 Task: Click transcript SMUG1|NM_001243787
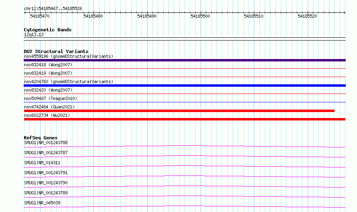tap(46, 153)
